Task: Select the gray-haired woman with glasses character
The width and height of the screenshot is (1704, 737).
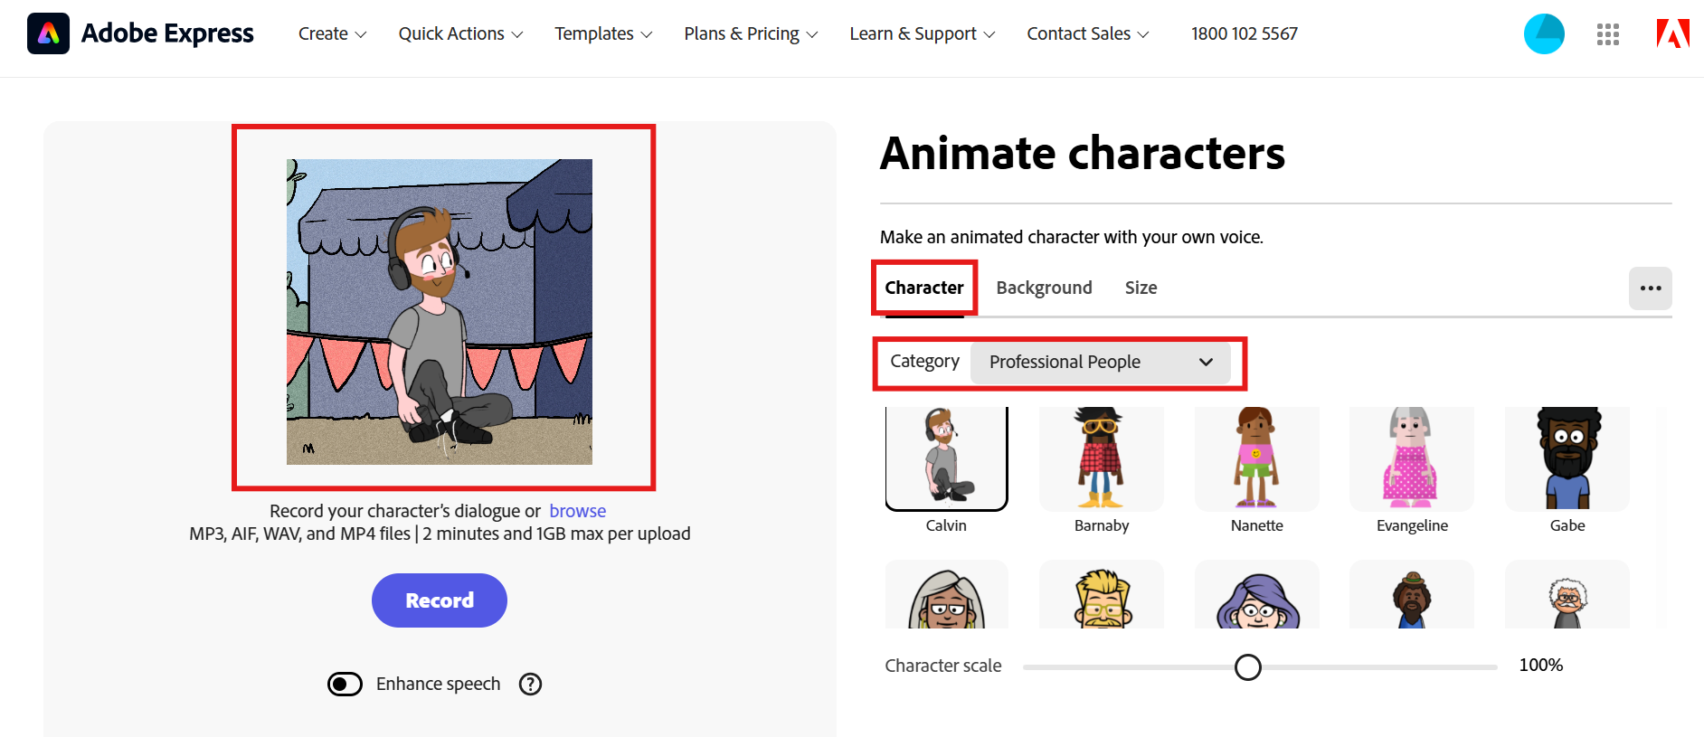Action: (946, 594)
